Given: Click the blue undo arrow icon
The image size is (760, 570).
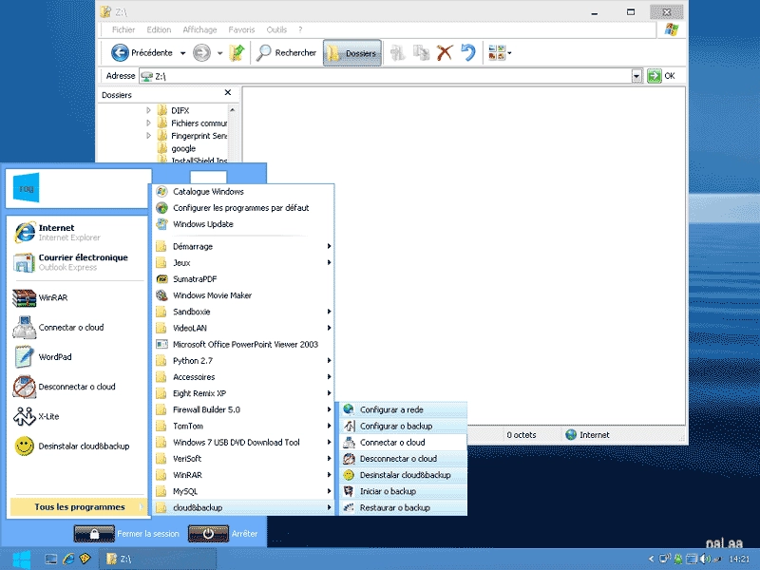Looking at the screenshot, I should point(467,52).
